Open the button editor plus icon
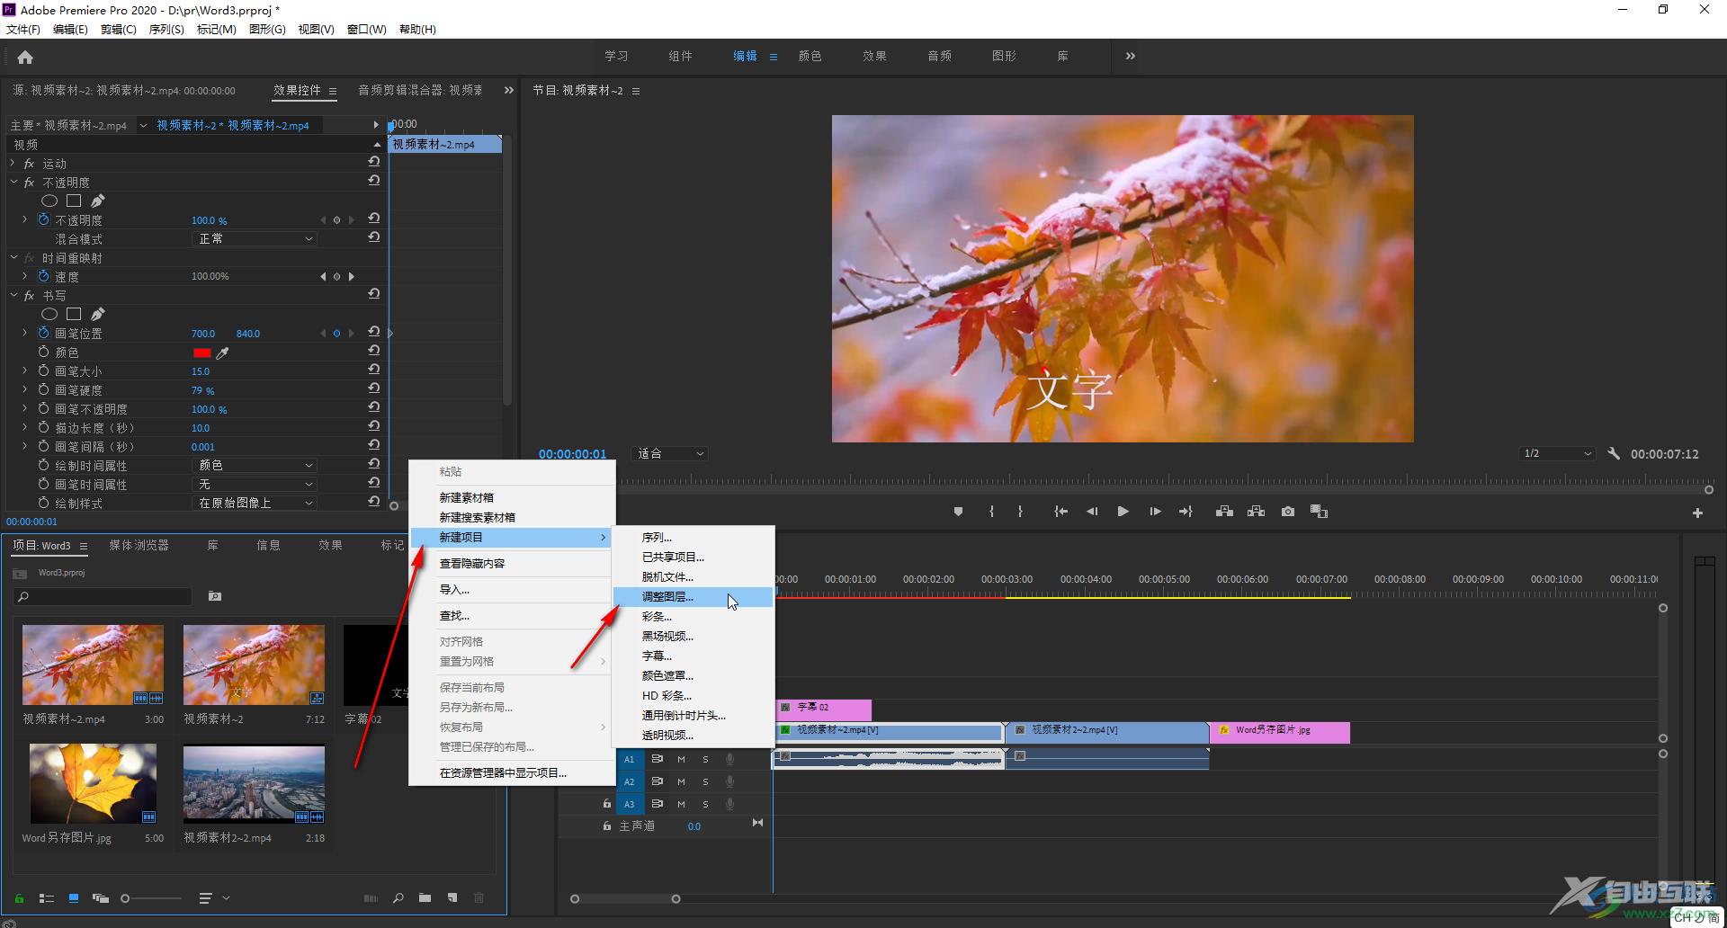 (x=1697, y=513)
